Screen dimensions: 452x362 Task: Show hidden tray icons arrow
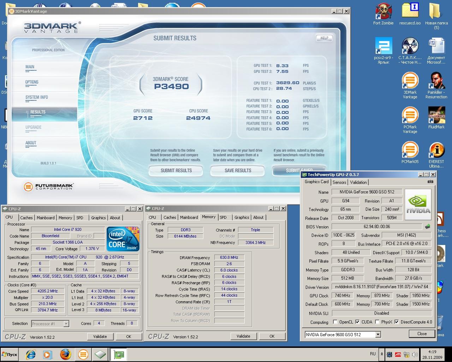(382, 354)
